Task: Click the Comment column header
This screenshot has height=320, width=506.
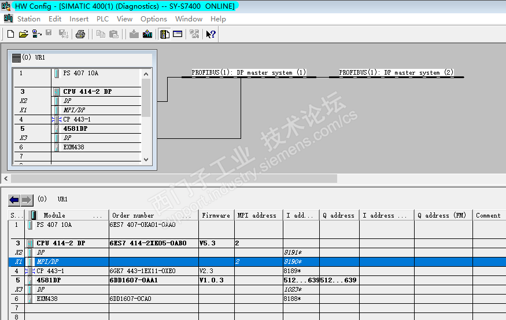Action: coord(488,215)
